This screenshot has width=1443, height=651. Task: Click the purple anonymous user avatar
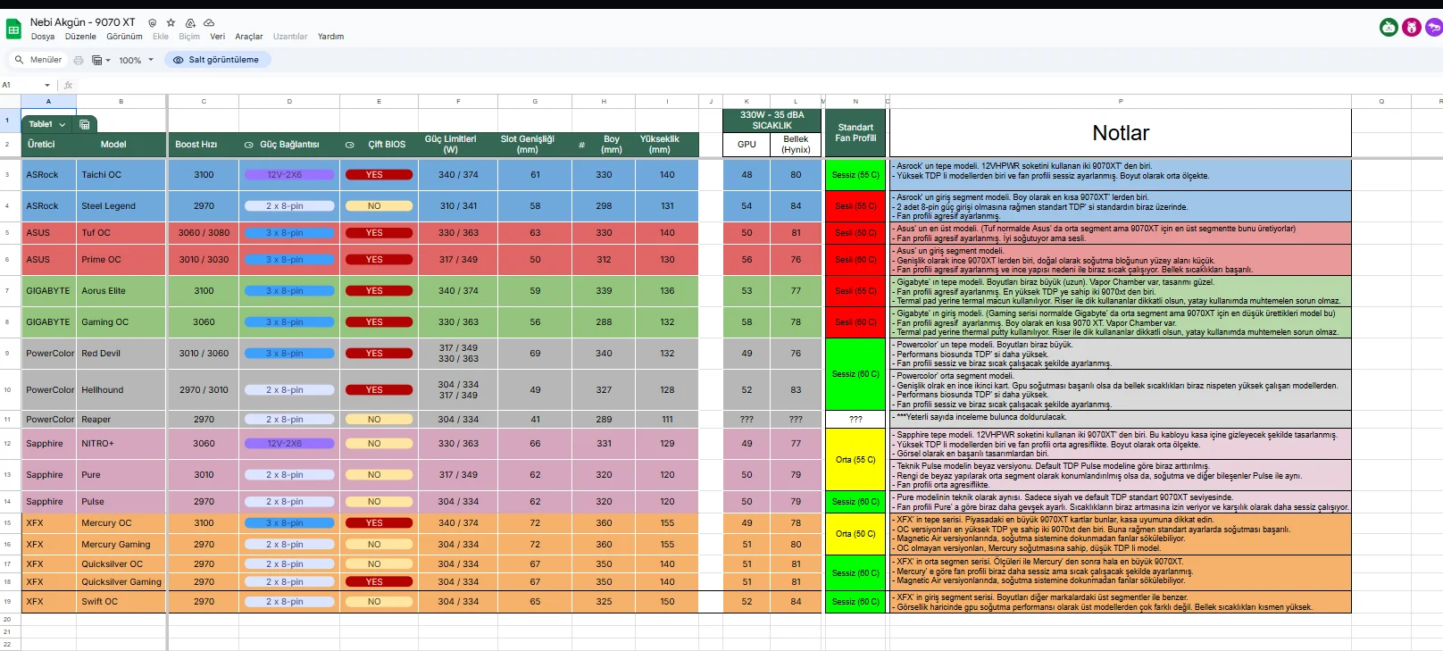[x=1434, y=28]
